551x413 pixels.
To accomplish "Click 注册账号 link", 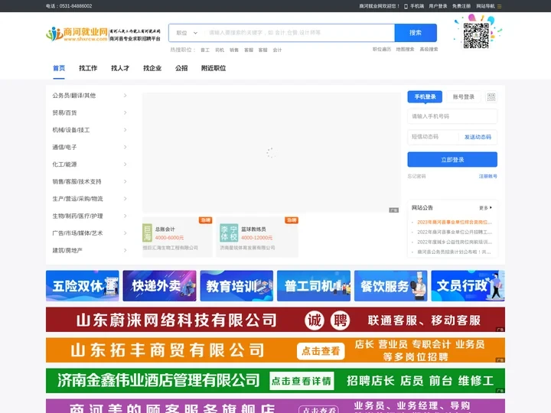I will point(487,177).
